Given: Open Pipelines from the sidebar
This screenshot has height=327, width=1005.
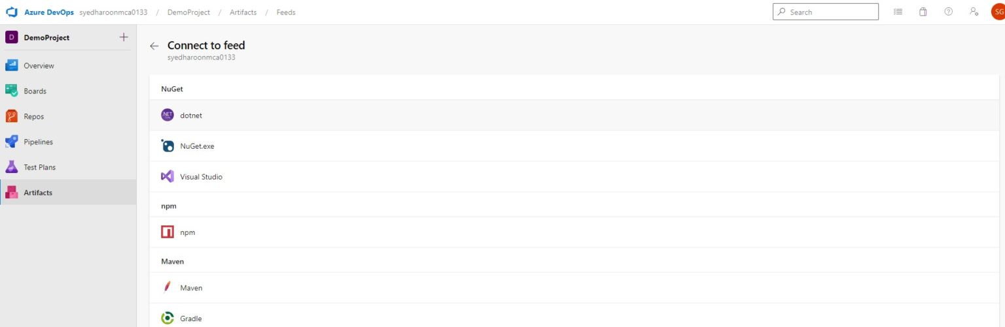Looking at the screenshot, I should pyautogui.click(x=38, y=142).
